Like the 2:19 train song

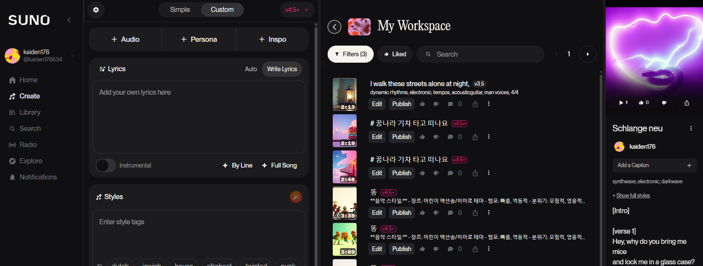click(x=422, y=137)
